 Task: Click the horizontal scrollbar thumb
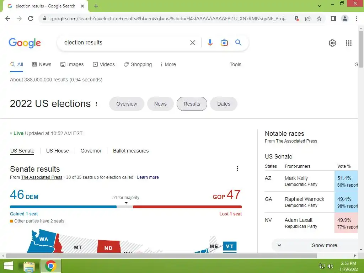[161, 256]
